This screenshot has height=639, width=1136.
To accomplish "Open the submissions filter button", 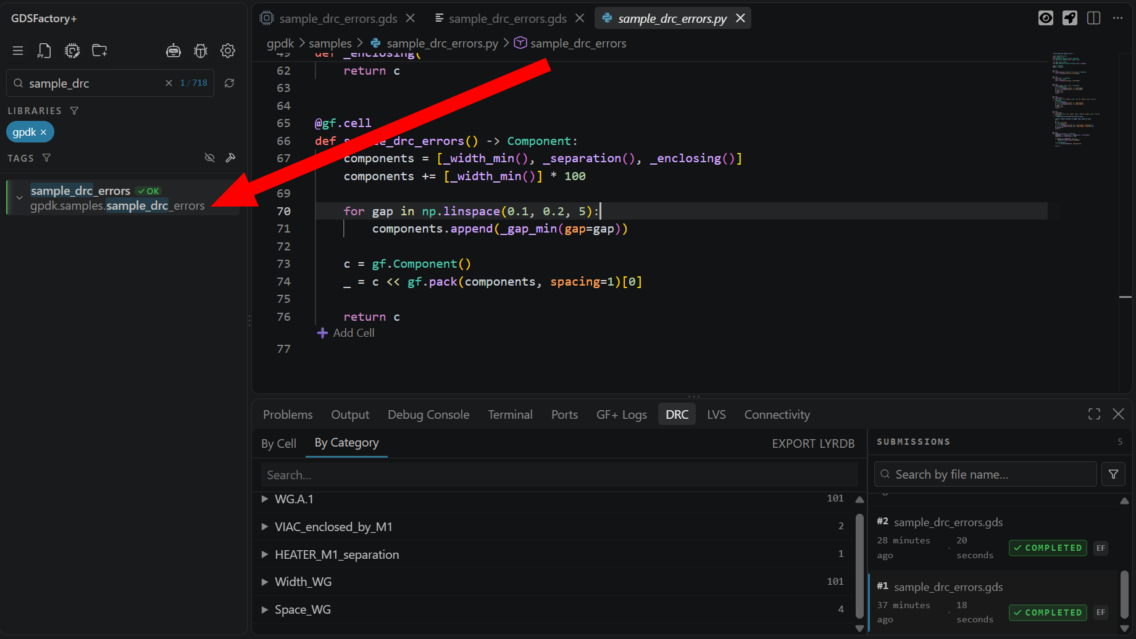I will click(1113, 474).
